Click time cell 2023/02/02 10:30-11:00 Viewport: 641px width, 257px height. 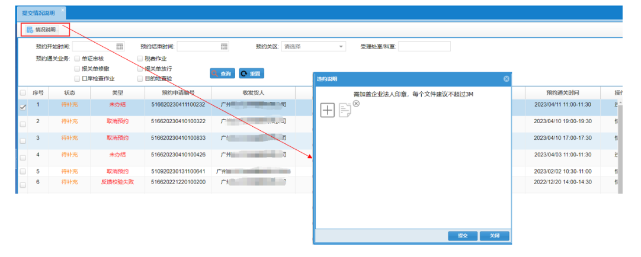pos(563,171)
